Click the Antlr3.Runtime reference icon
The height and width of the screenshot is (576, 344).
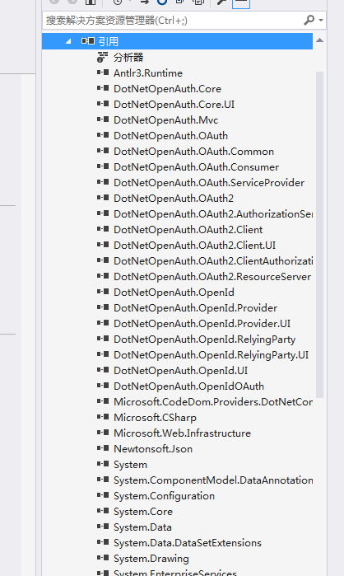(x=103, y=73)
